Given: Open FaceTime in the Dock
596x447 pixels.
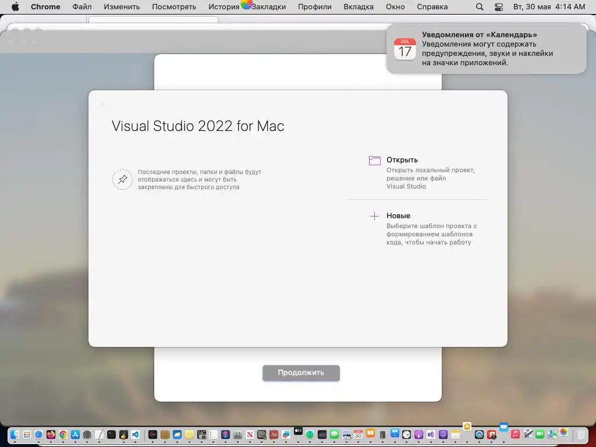Looking at the screenshot, I should pyautogui.click(x=540, y=434).
